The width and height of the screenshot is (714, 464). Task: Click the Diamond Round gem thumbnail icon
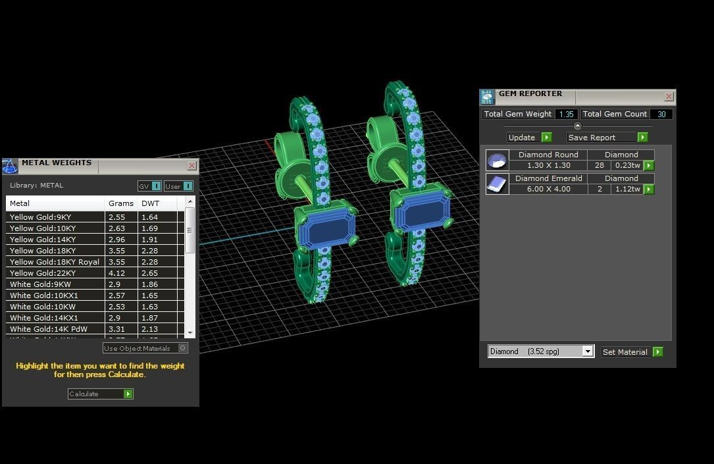coord(497,161)
